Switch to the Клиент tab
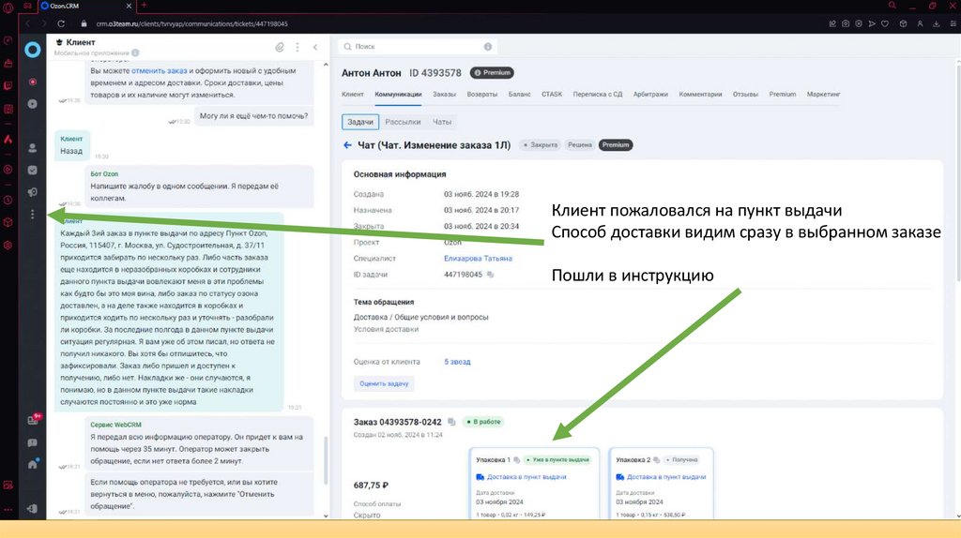 click(353, 95)
